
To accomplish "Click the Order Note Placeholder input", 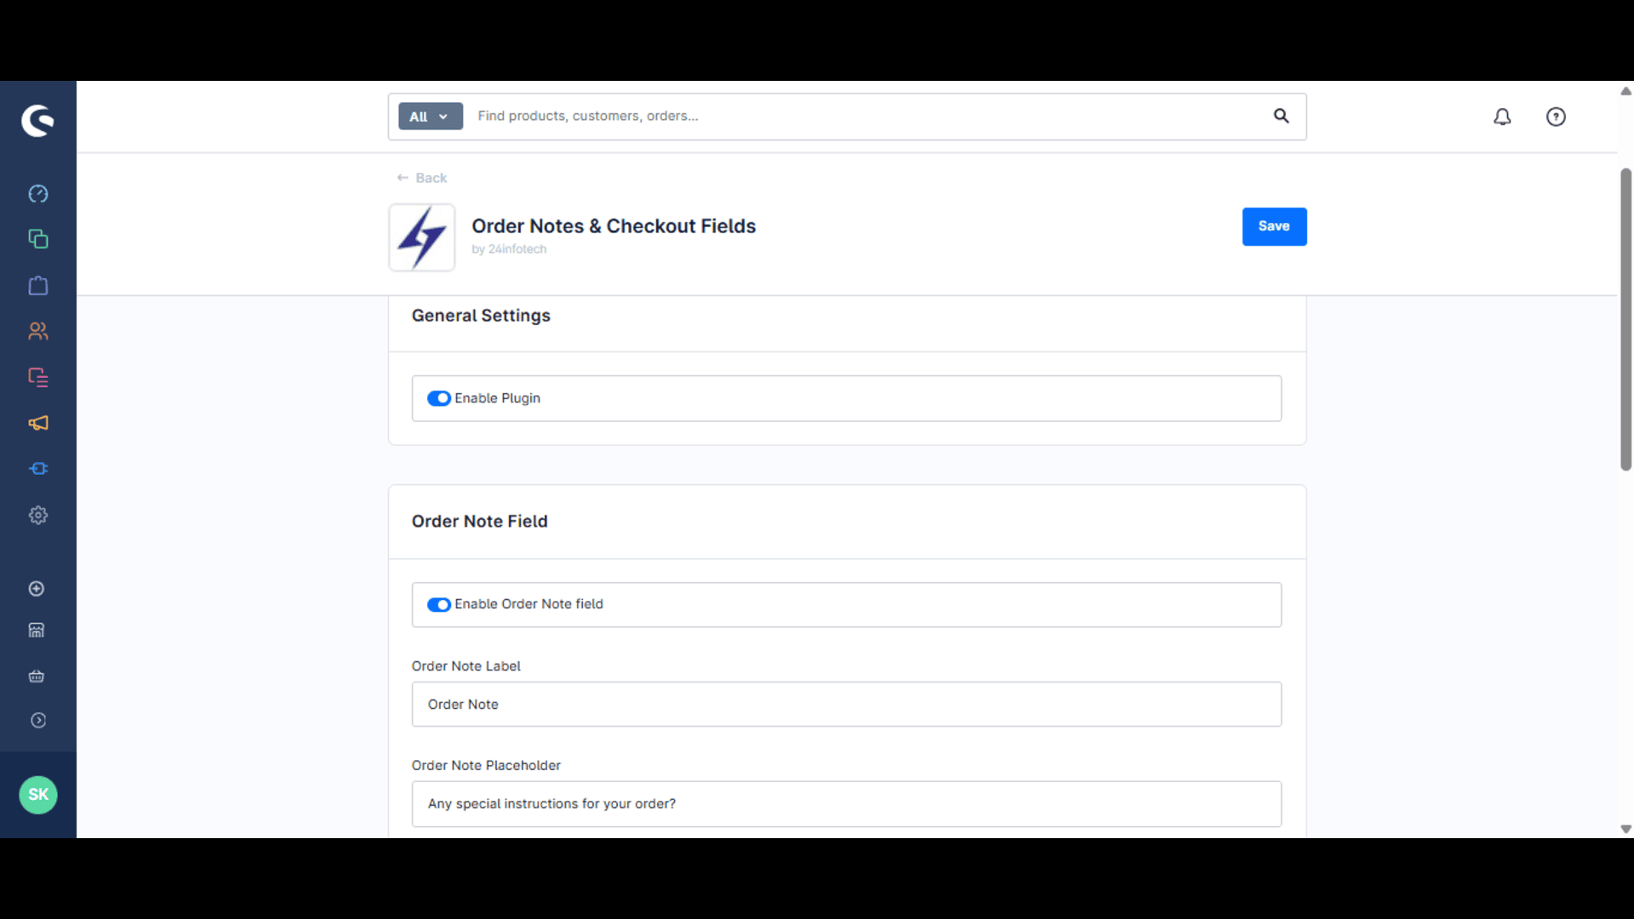I will pos(846,804).
